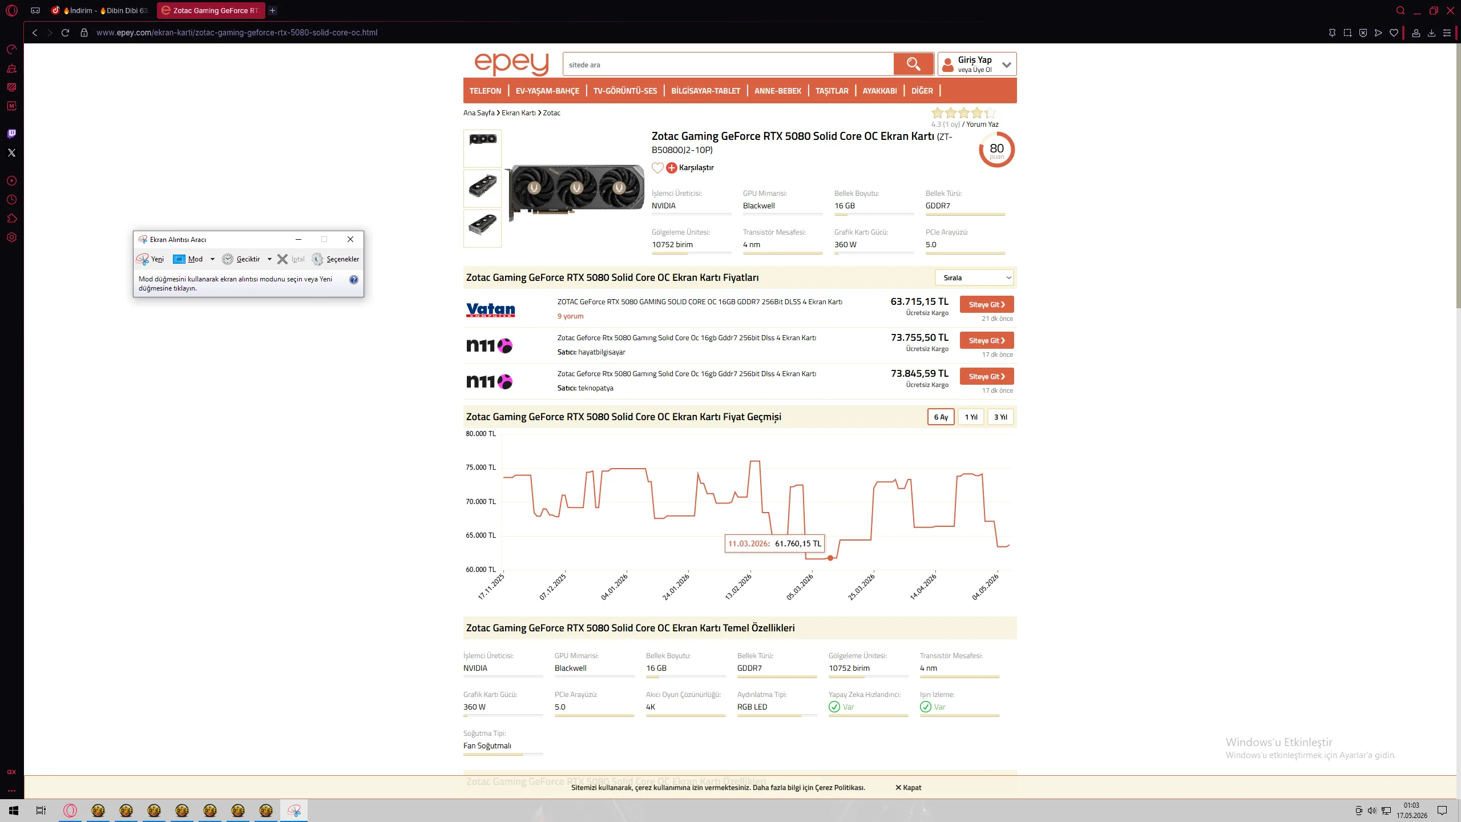Click the 11.03.2026 price chart data point

coord(830,558)
